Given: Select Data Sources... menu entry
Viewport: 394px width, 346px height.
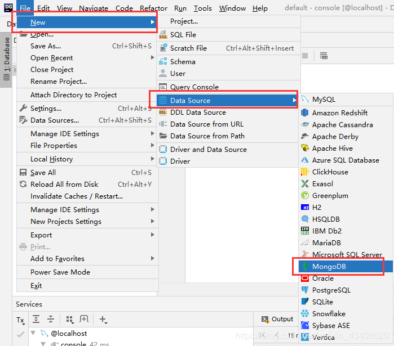Looking at the screenshot, I should (x=87, y=120).
